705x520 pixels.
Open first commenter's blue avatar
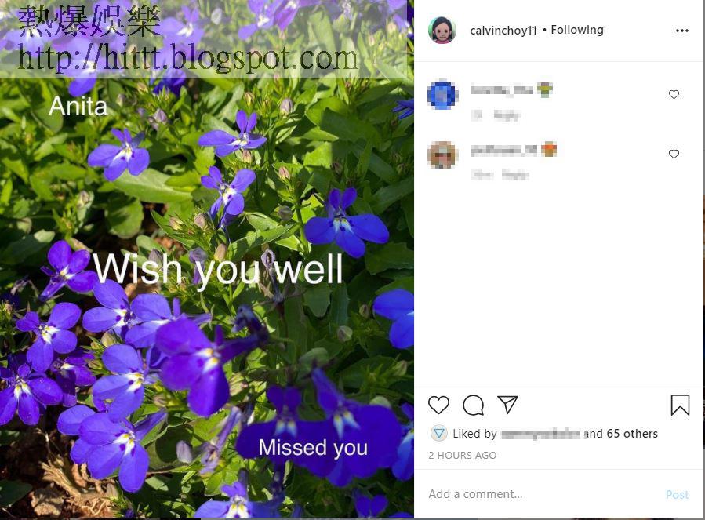[x=442, y=94]
